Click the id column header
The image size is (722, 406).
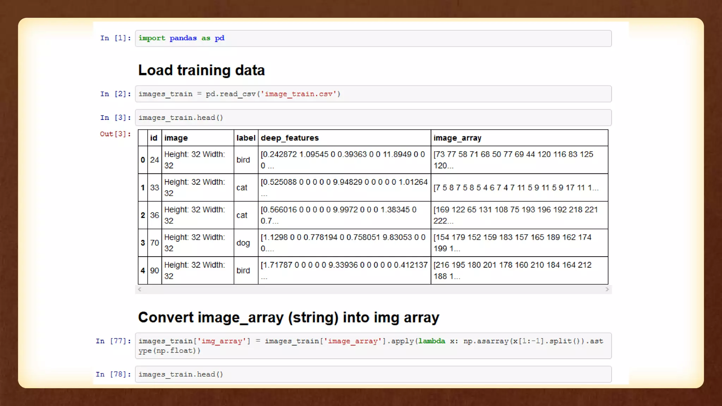[x=154, y=138]
